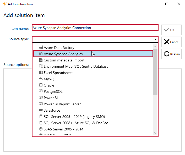Select Azure Data Factory source type

pos(93,48)
